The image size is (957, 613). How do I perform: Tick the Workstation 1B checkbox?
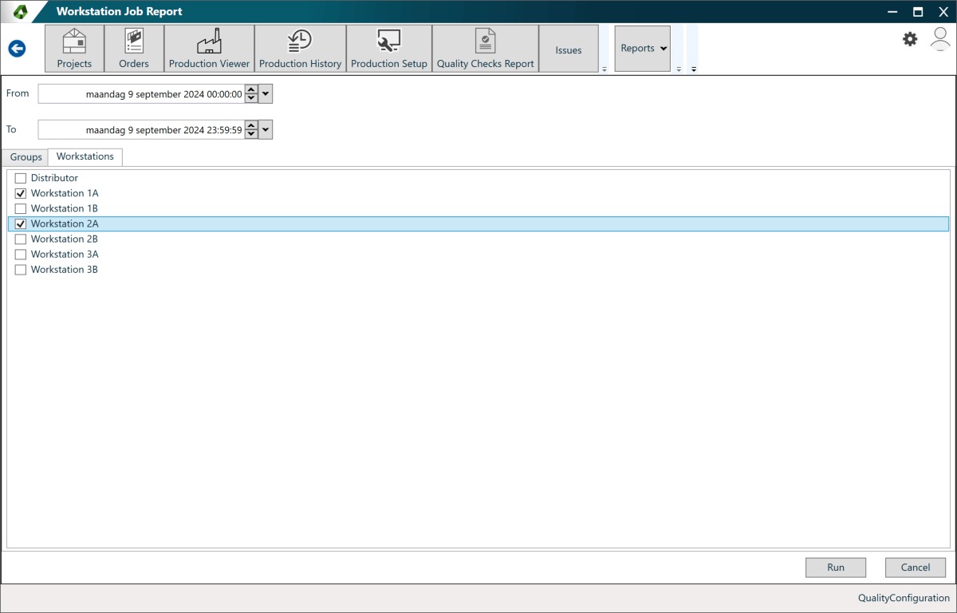click(21, 208)
